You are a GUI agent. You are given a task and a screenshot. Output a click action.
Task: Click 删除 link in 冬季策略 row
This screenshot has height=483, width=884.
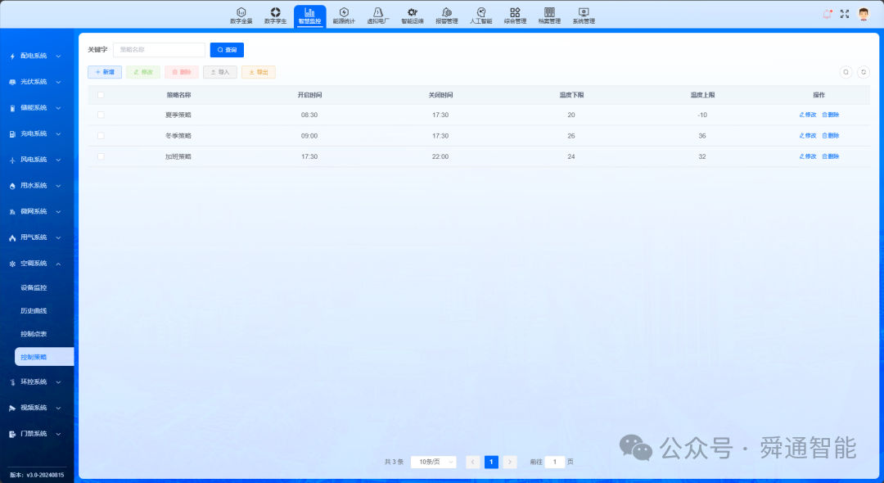coord(831,136)
